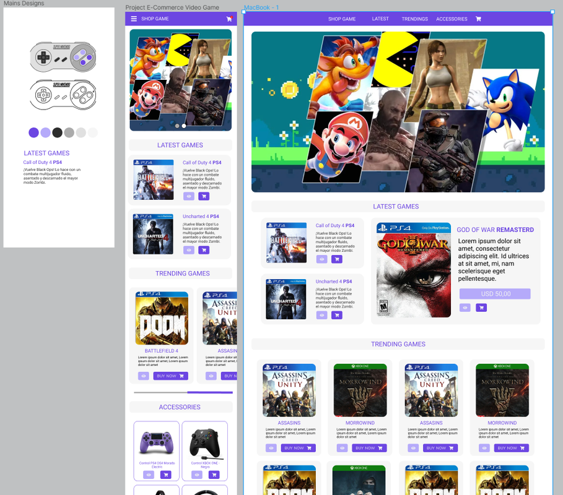Click eye icon on first Assasins trending card
563x495 pixels.
271,448
